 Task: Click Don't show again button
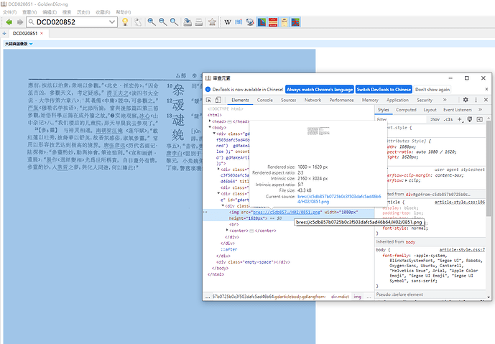pyautogui.click(x=432, y=90)
